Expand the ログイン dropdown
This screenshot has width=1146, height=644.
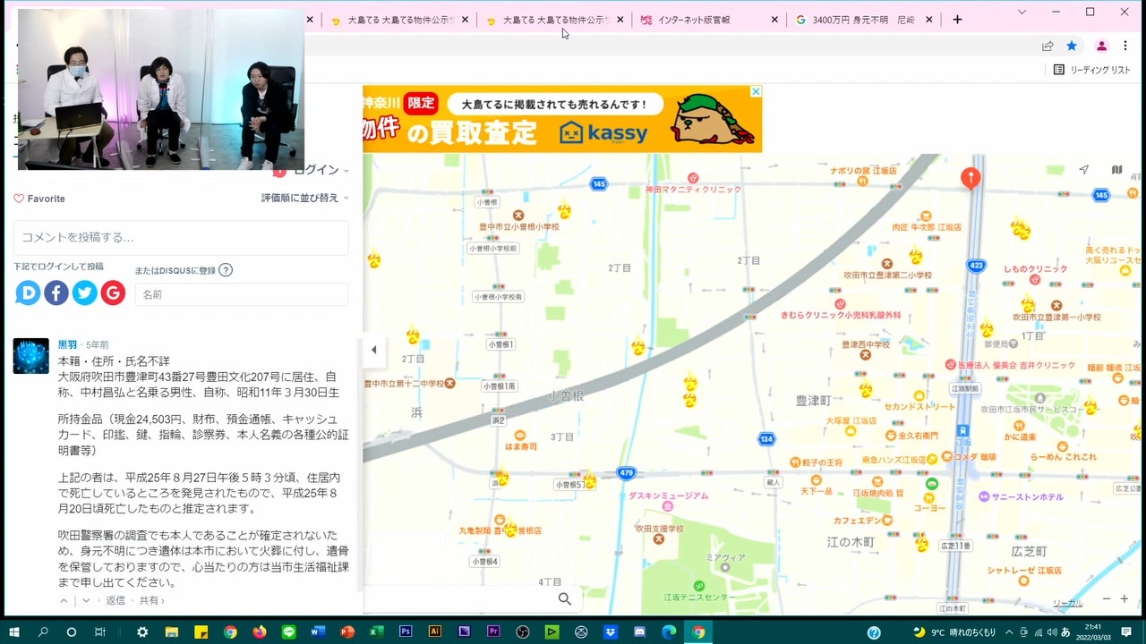point(321,170)
